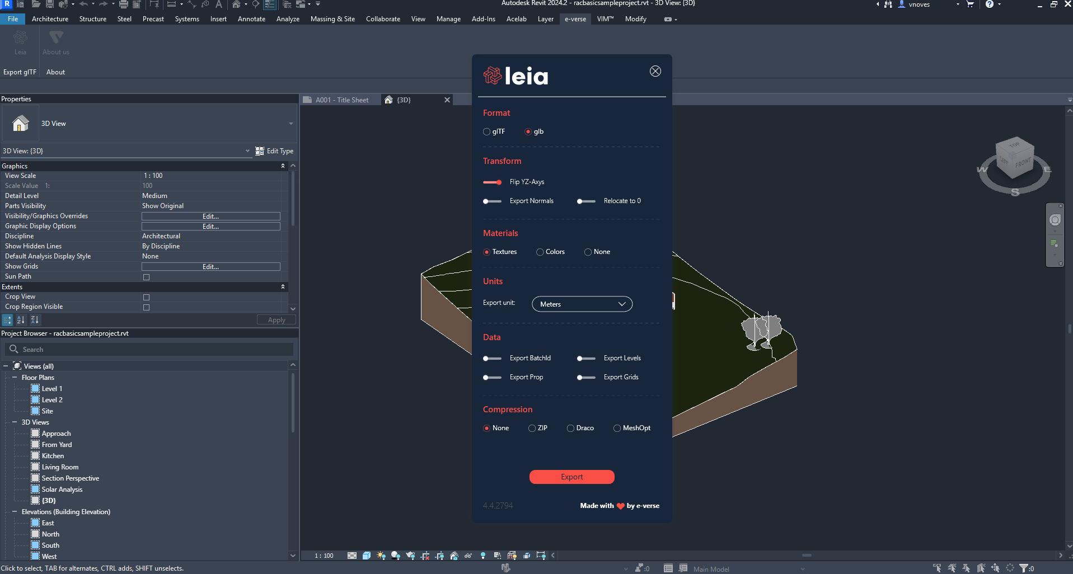Click the Edit Type icon button
Image resolution: width=1073 pixels, height=574 pixels.
(274, 151)
